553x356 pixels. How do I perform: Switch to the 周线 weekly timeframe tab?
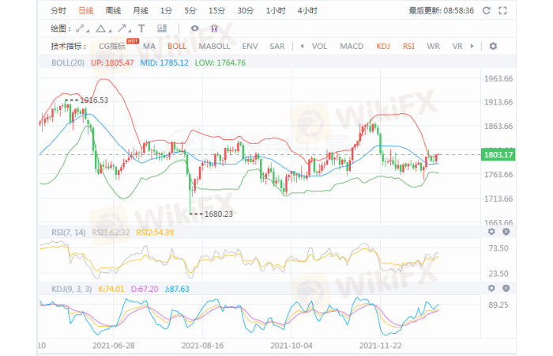coord(113,11)
